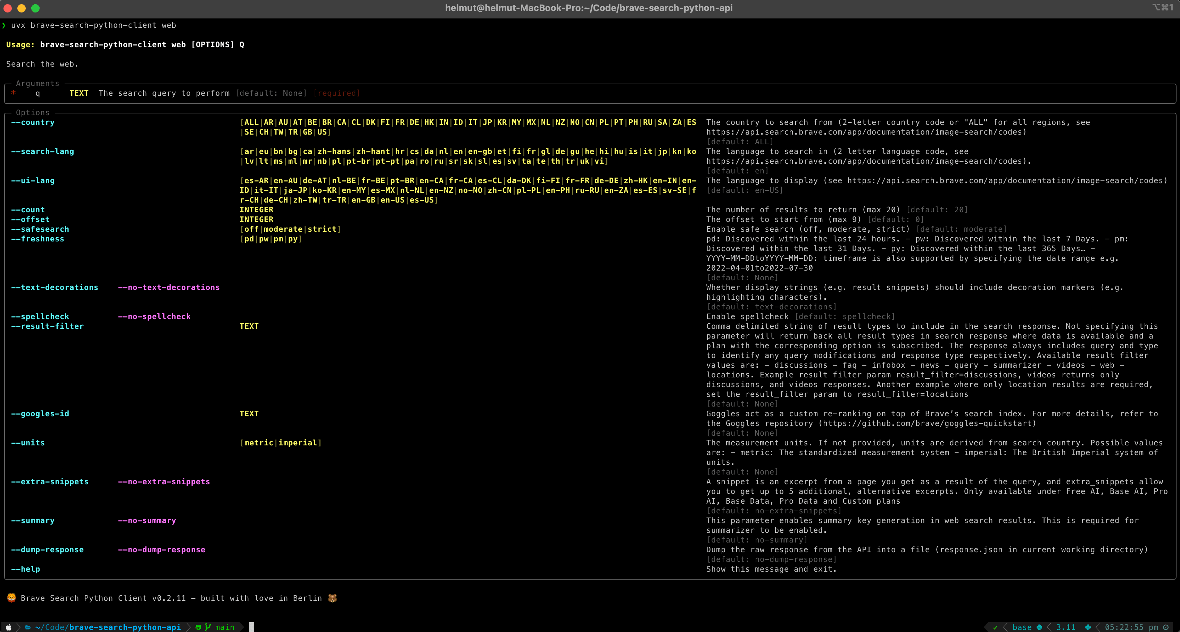This screenshot has width=1180, height=632.
Task: Click the yellow minimize window button
Action: (x=21, y=8)
